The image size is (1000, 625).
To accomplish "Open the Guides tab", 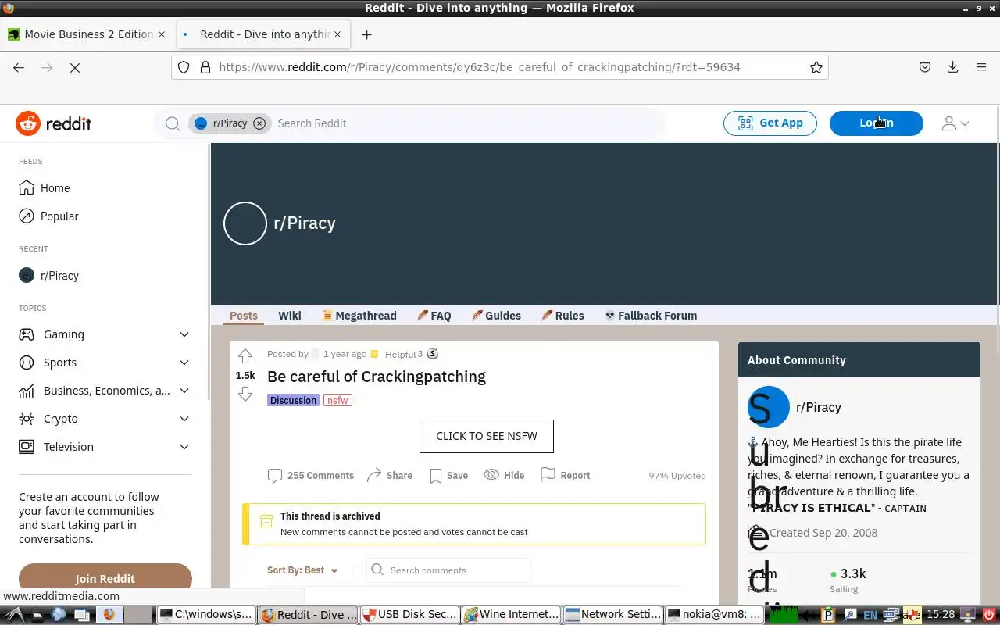I will tap(496, 316).
